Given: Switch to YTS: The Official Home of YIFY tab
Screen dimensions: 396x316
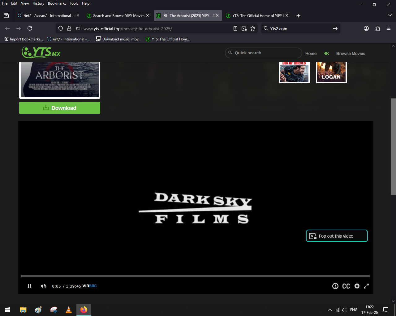Looking at the screenshot, I should 257,15.
